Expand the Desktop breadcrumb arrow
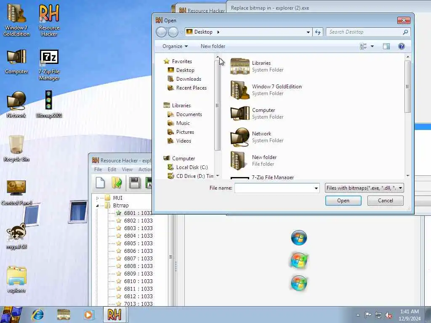Screen dimensions: 431x323 click(x=218, y=32)
